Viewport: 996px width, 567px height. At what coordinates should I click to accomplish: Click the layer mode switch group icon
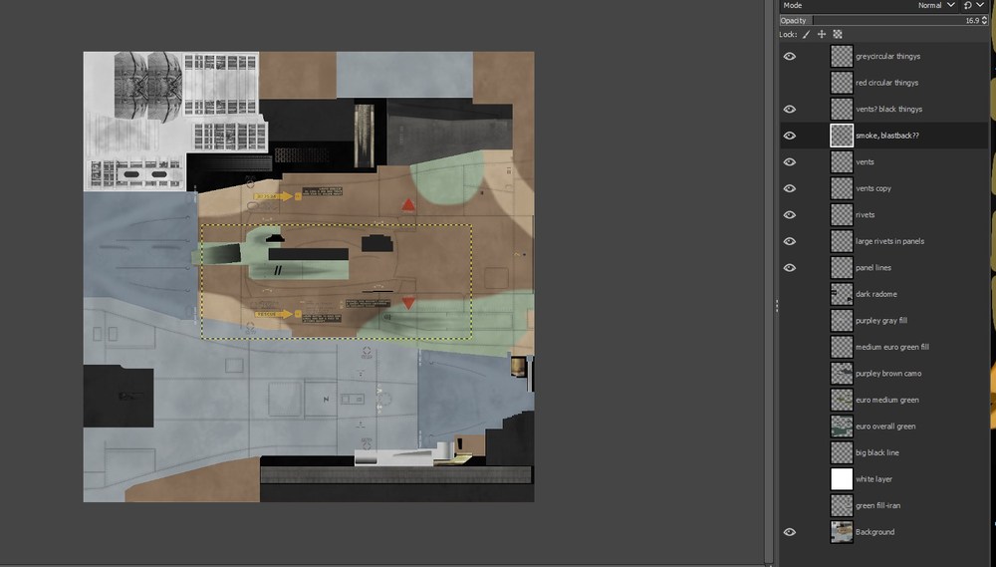pyautogui.click(x=967, y=5)
